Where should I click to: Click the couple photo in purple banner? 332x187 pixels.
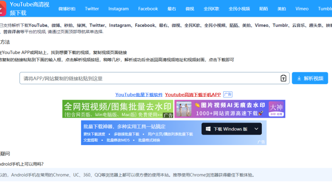click(184, 109)
